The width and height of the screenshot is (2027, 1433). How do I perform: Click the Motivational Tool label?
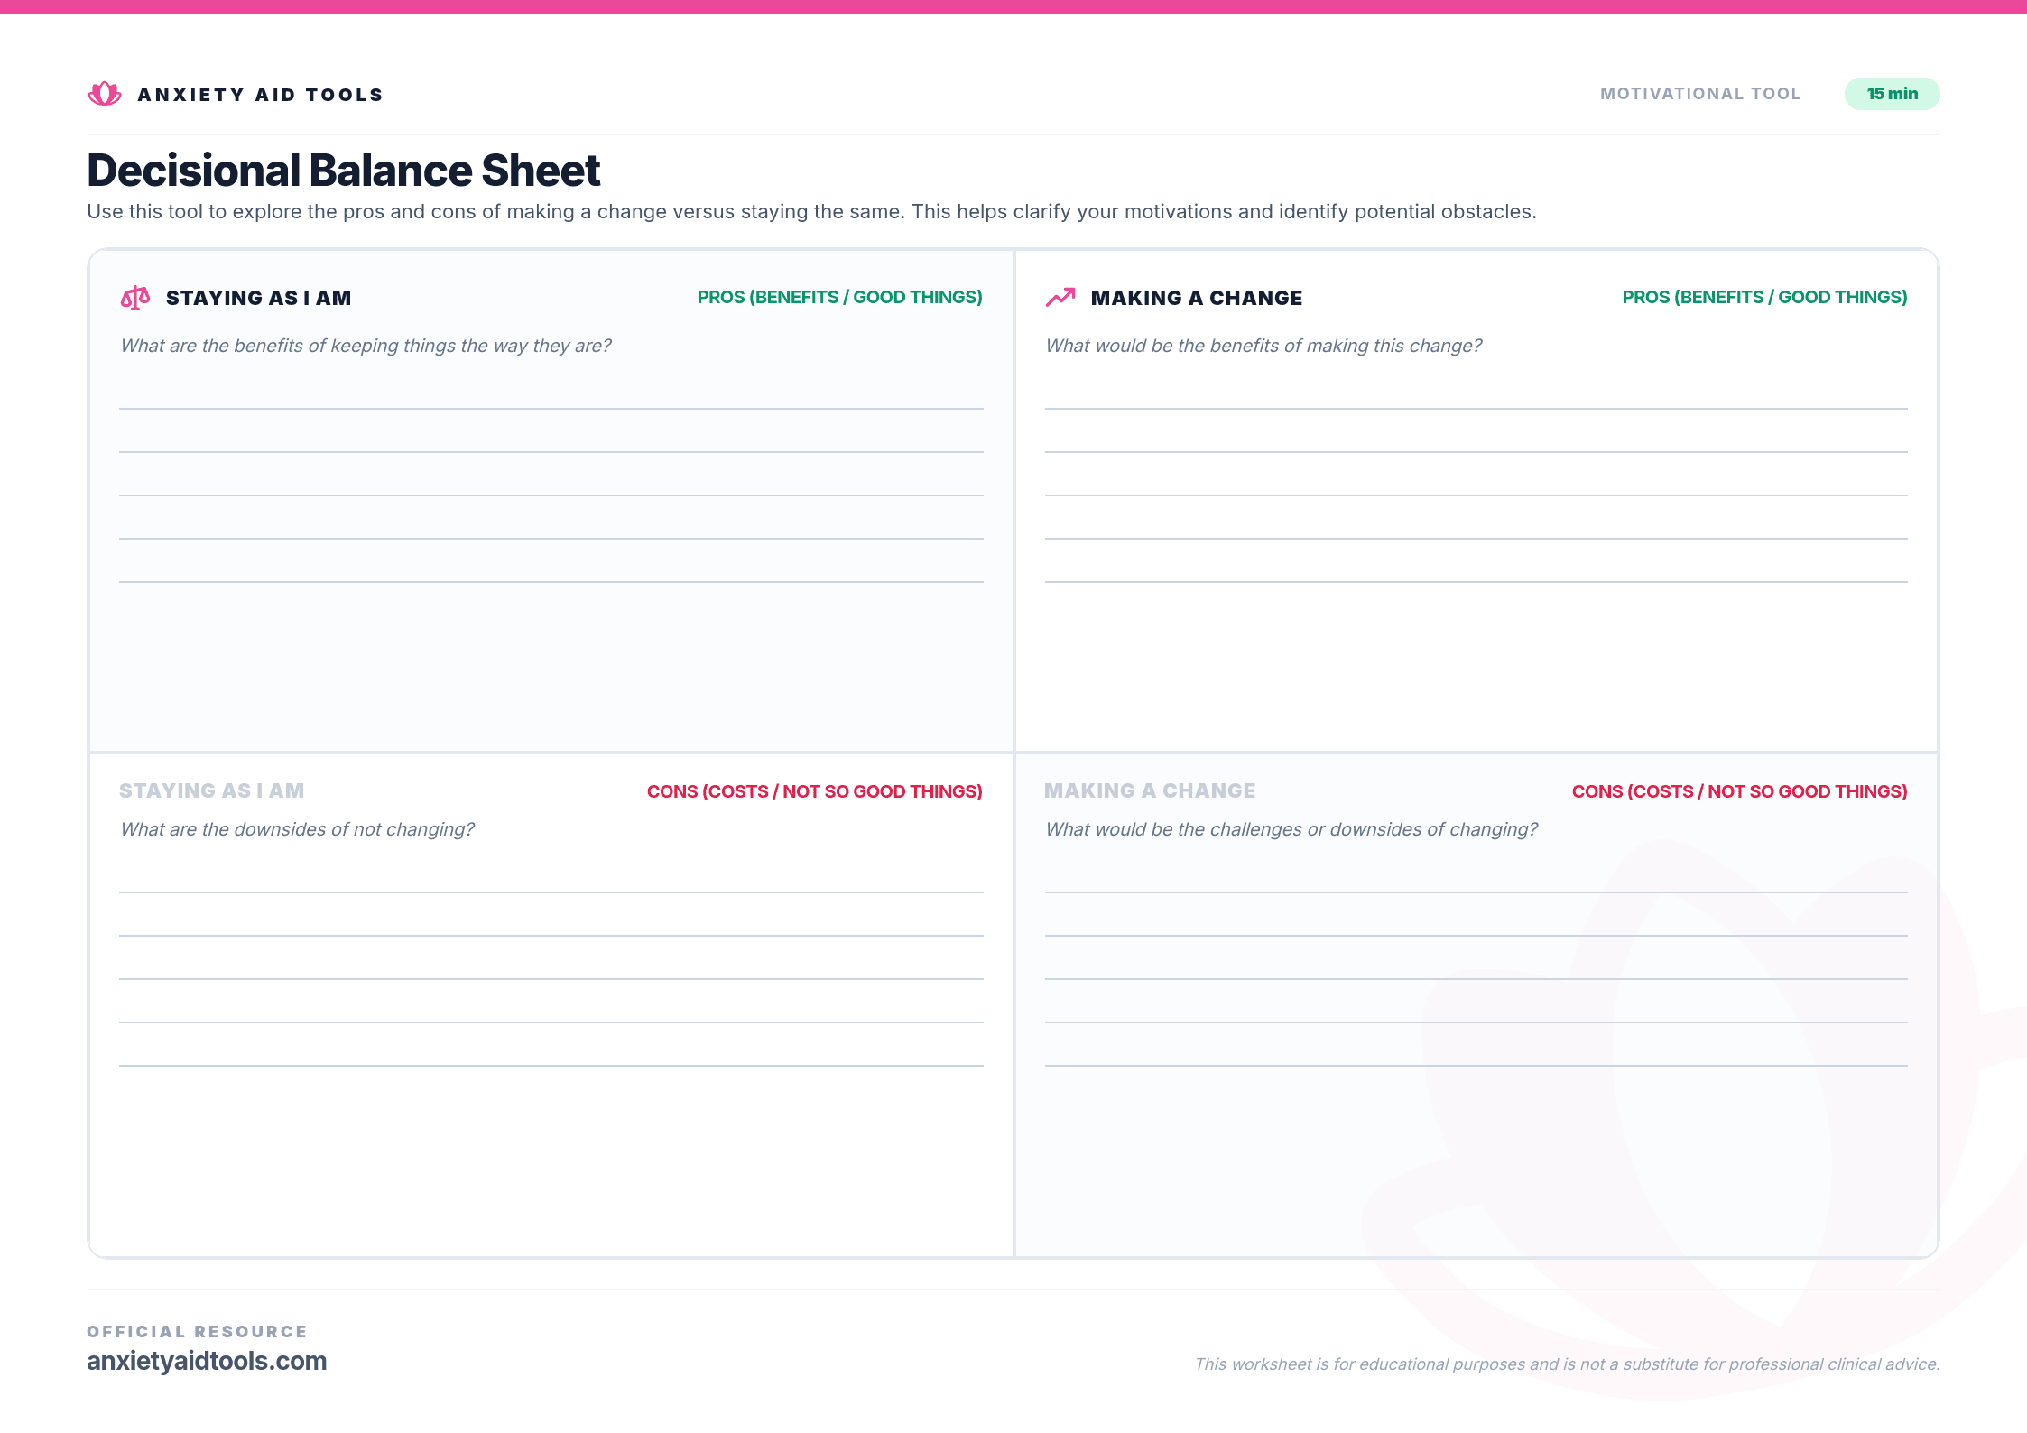tap(1700, 93)
